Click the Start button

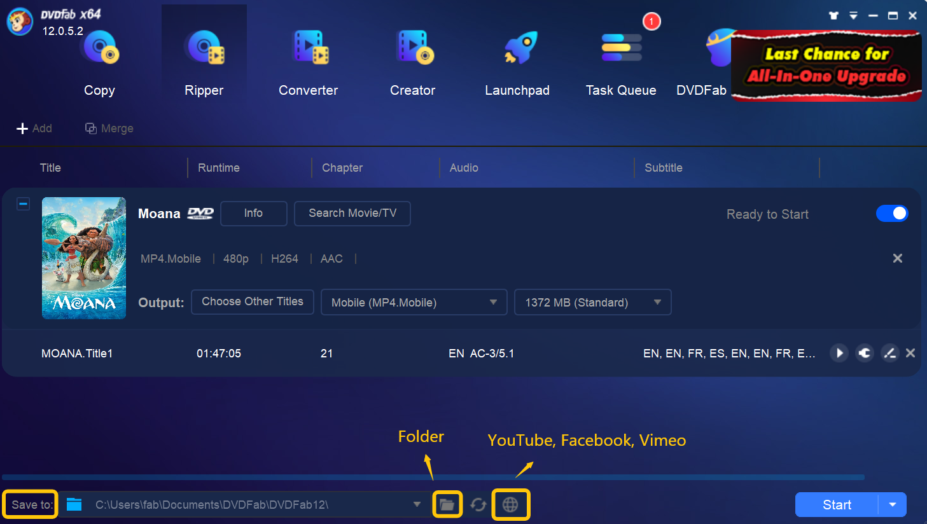pyautogui.click(x=837, y=505)
